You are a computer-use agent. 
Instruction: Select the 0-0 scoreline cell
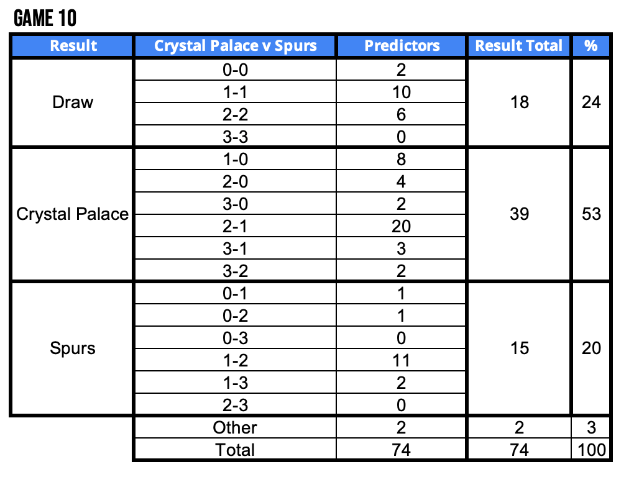[235, 70]
